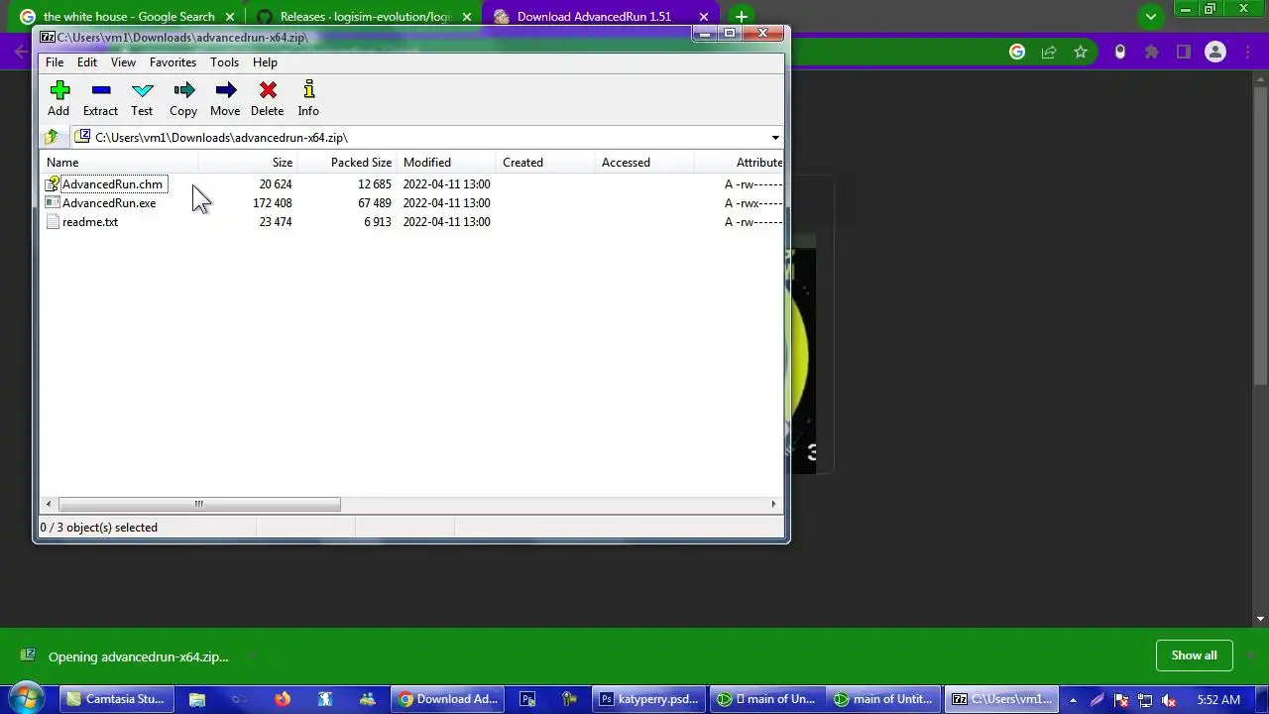Open the Tools menu

click(x=224, y=61)
